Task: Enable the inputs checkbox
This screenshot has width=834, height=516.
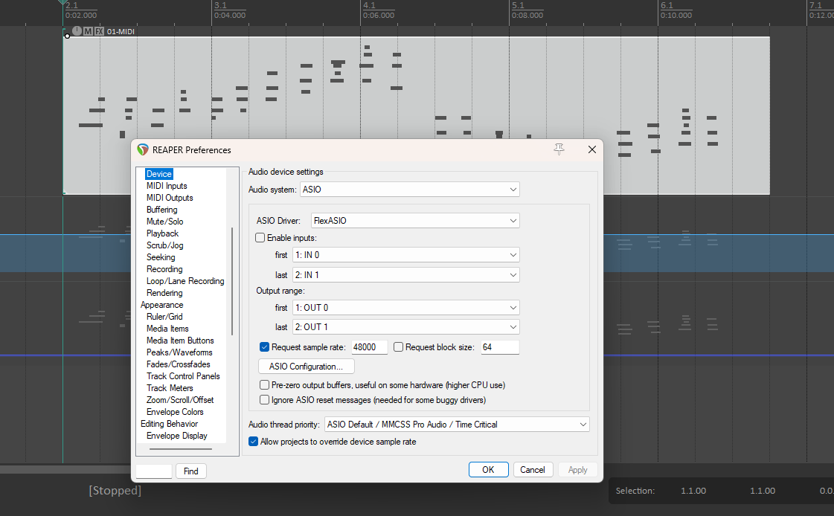Action: pos(260,238)
